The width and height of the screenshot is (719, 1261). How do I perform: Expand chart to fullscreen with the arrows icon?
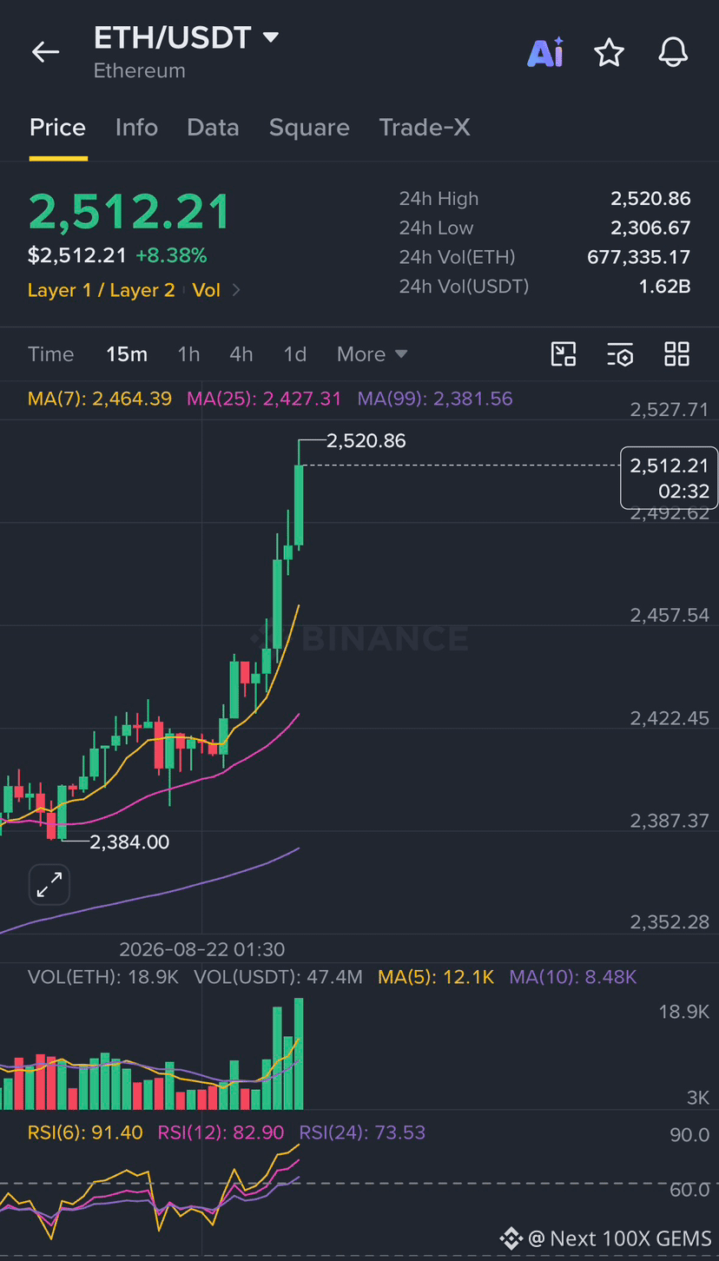[49, 885]
